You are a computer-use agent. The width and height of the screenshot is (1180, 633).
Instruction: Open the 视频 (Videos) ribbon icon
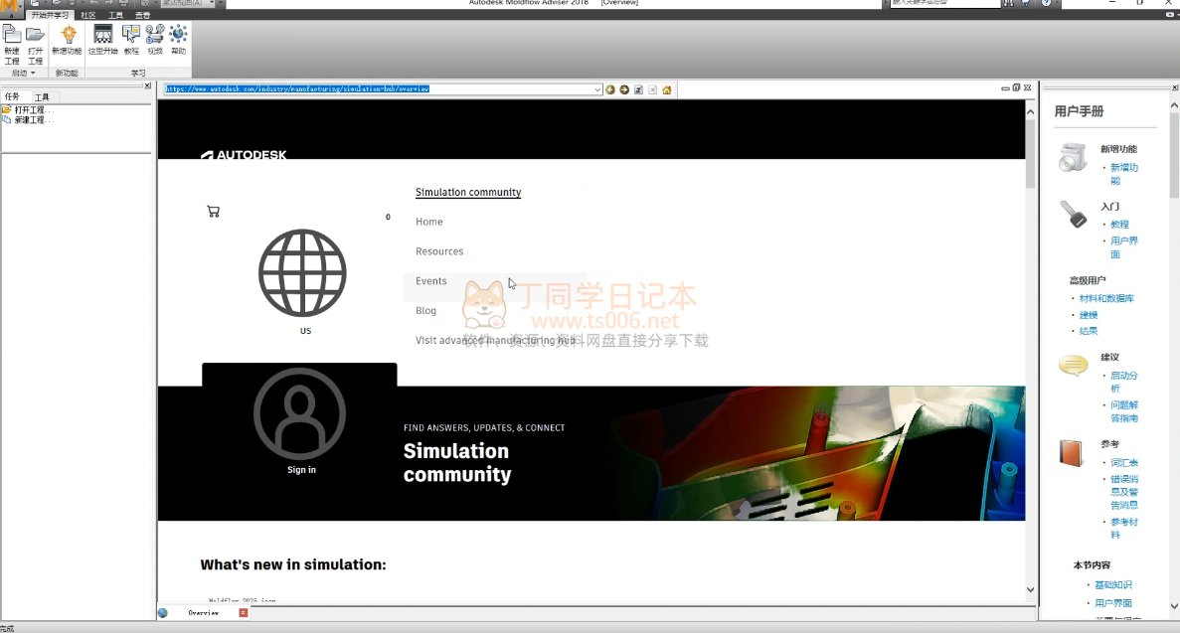coord(154,39)
